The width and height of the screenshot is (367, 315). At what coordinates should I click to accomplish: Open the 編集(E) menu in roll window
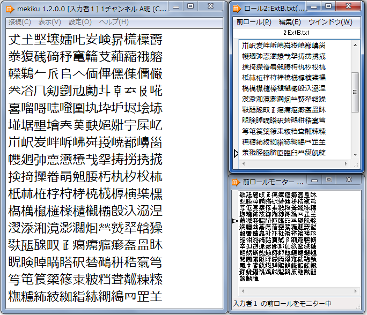[290, 22]
